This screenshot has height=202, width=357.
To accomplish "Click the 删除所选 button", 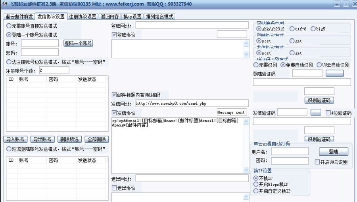I will 69,139.
